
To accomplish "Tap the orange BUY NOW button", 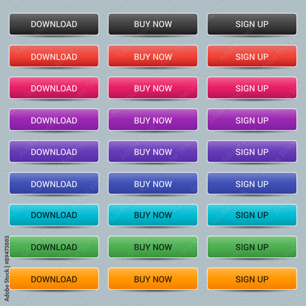I will (153, 279).
